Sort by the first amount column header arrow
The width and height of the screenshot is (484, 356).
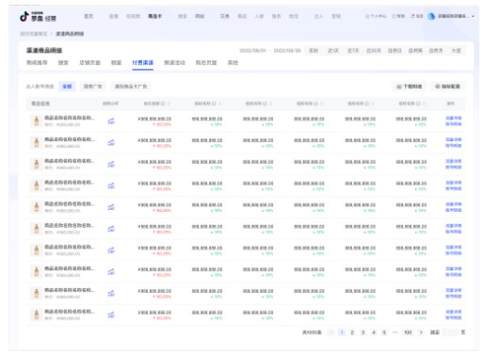click(169, 104)
